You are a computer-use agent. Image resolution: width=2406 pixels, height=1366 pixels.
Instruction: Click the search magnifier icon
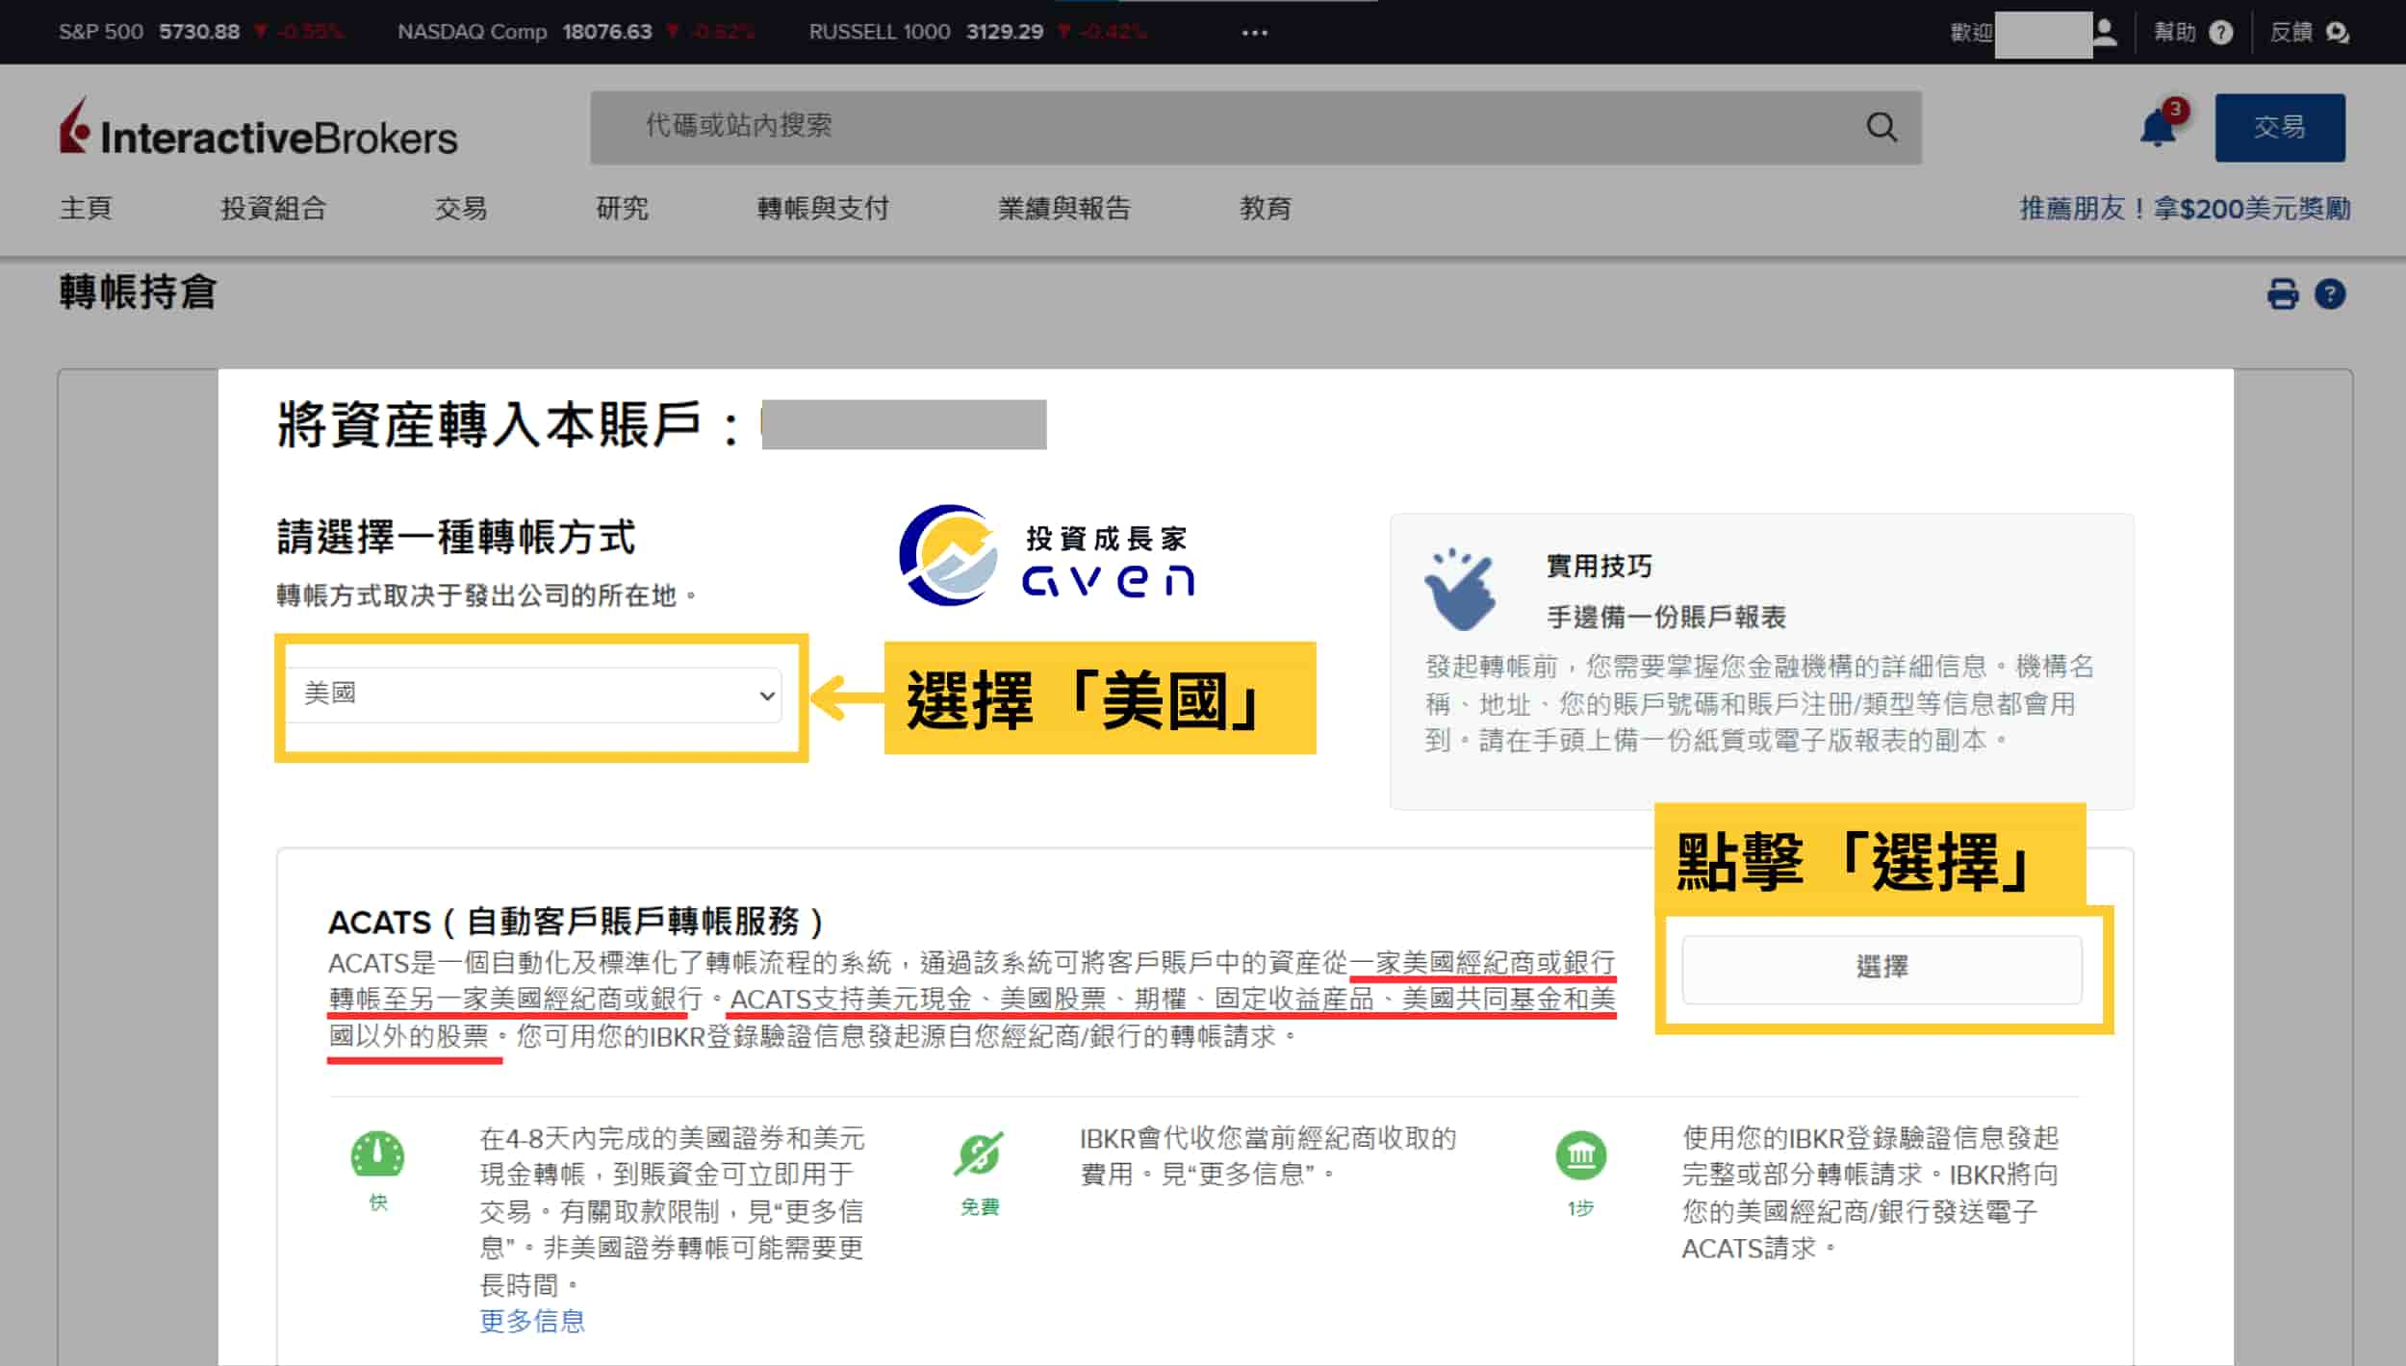[x=1881, y=127]
